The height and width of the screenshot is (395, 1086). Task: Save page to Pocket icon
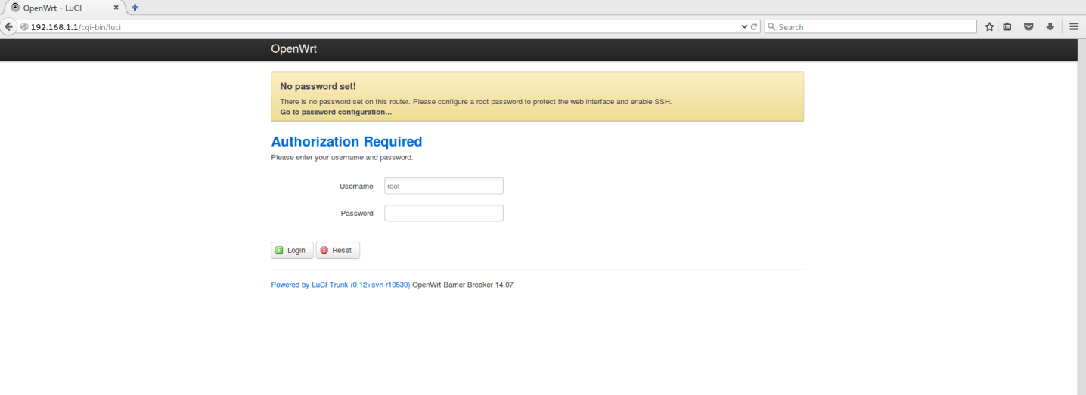(1029, 26)
